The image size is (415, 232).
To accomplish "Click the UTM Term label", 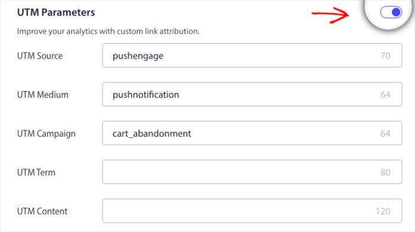I will [36, 172].
